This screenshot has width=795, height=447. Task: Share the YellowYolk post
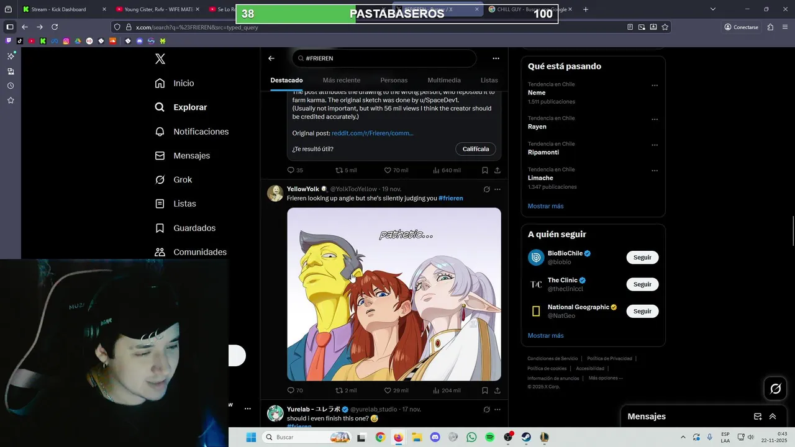pos(497,391)
